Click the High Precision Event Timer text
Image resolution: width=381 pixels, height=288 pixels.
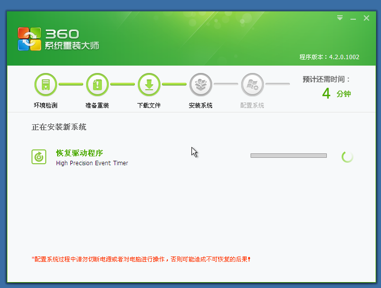coord(92,163)
